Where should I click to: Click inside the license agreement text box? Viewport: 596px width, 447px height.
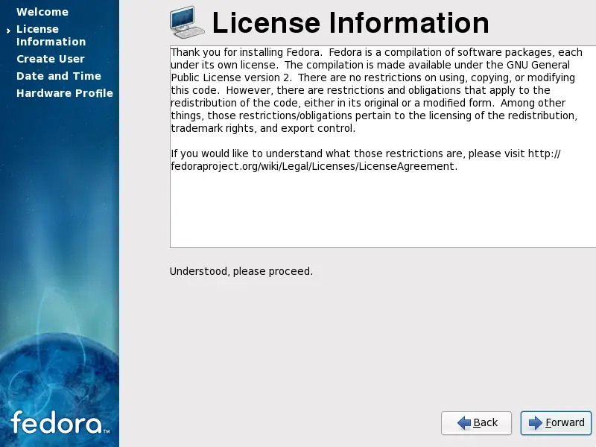[x=372, y=209]
